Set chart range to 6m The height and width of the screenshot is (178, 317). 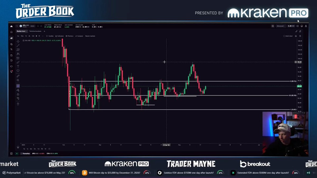31,149
